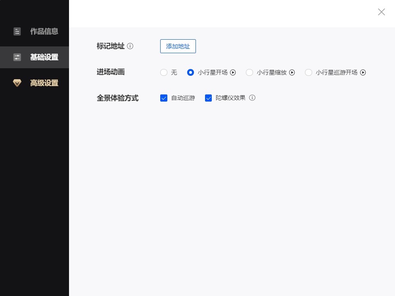This screenshot has height=296, width=395.
Task: Click the 作品信息 document icon
Action: click(17, 31)
